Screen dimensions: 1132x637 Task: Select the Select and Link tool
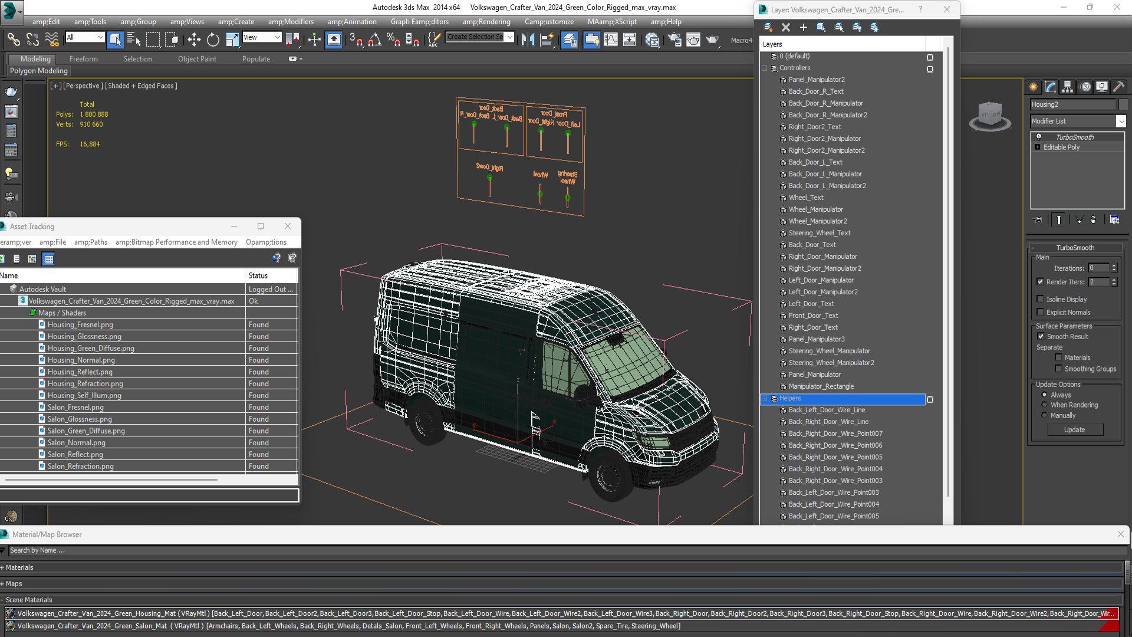(13, 40)
